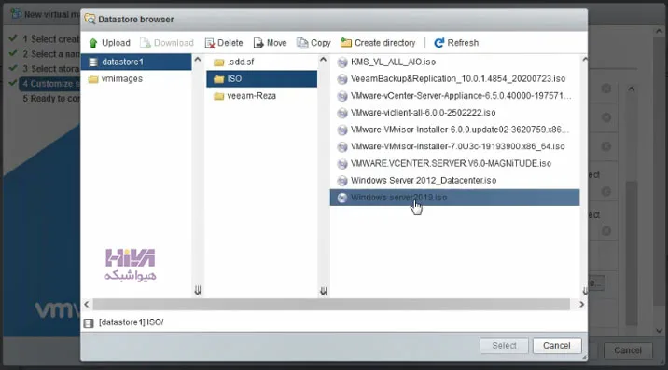Refresh the datastore browser listing
The image size is (668, 370).
point(456,43)
